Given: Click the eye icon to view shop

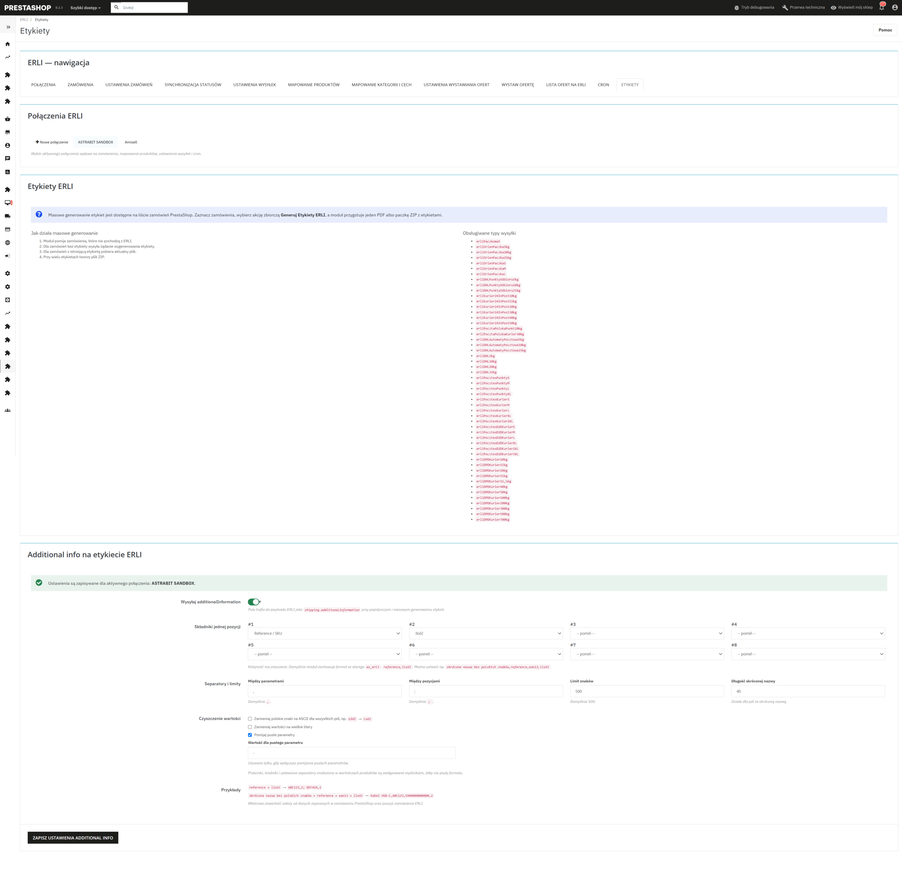Looking at the screenshot, I should pyautogui.click(x=833, y=8).
